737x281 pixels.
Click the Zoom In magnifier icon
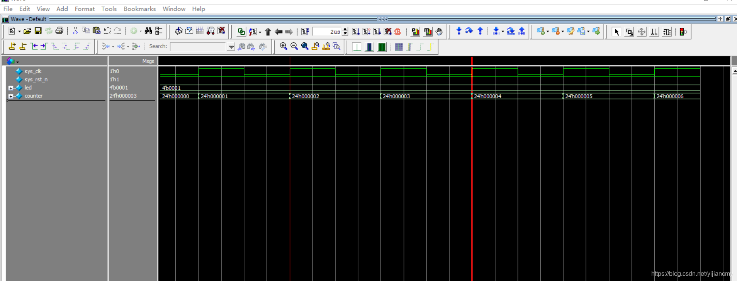tap(284, 46)
